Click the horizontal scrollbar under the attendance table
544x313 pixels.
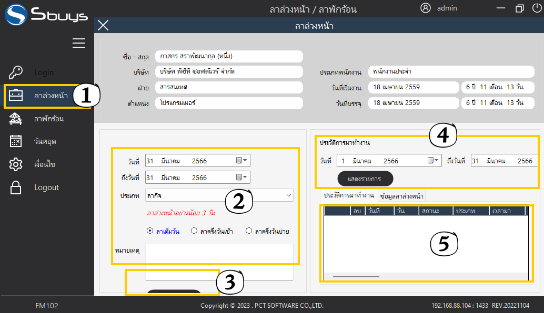356,276
